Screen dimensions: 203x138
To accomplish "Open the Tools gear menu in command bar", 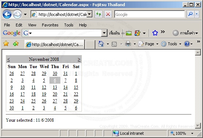I will pyautogui.click(x=171, y=44).
